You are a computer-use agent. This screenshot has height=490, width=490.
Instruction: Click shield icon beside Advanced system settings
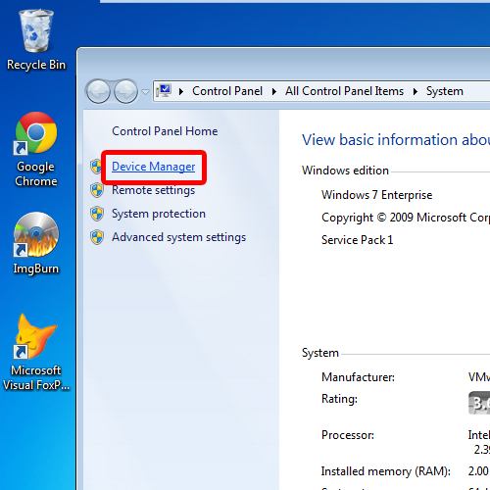coord(97,237)
